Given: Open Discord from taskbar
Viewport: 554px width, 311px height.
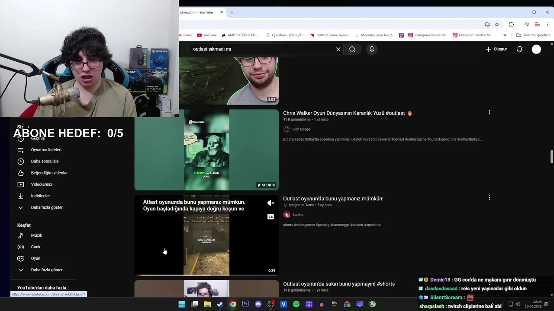Looking at the screenshot, I should pos(258,304).
